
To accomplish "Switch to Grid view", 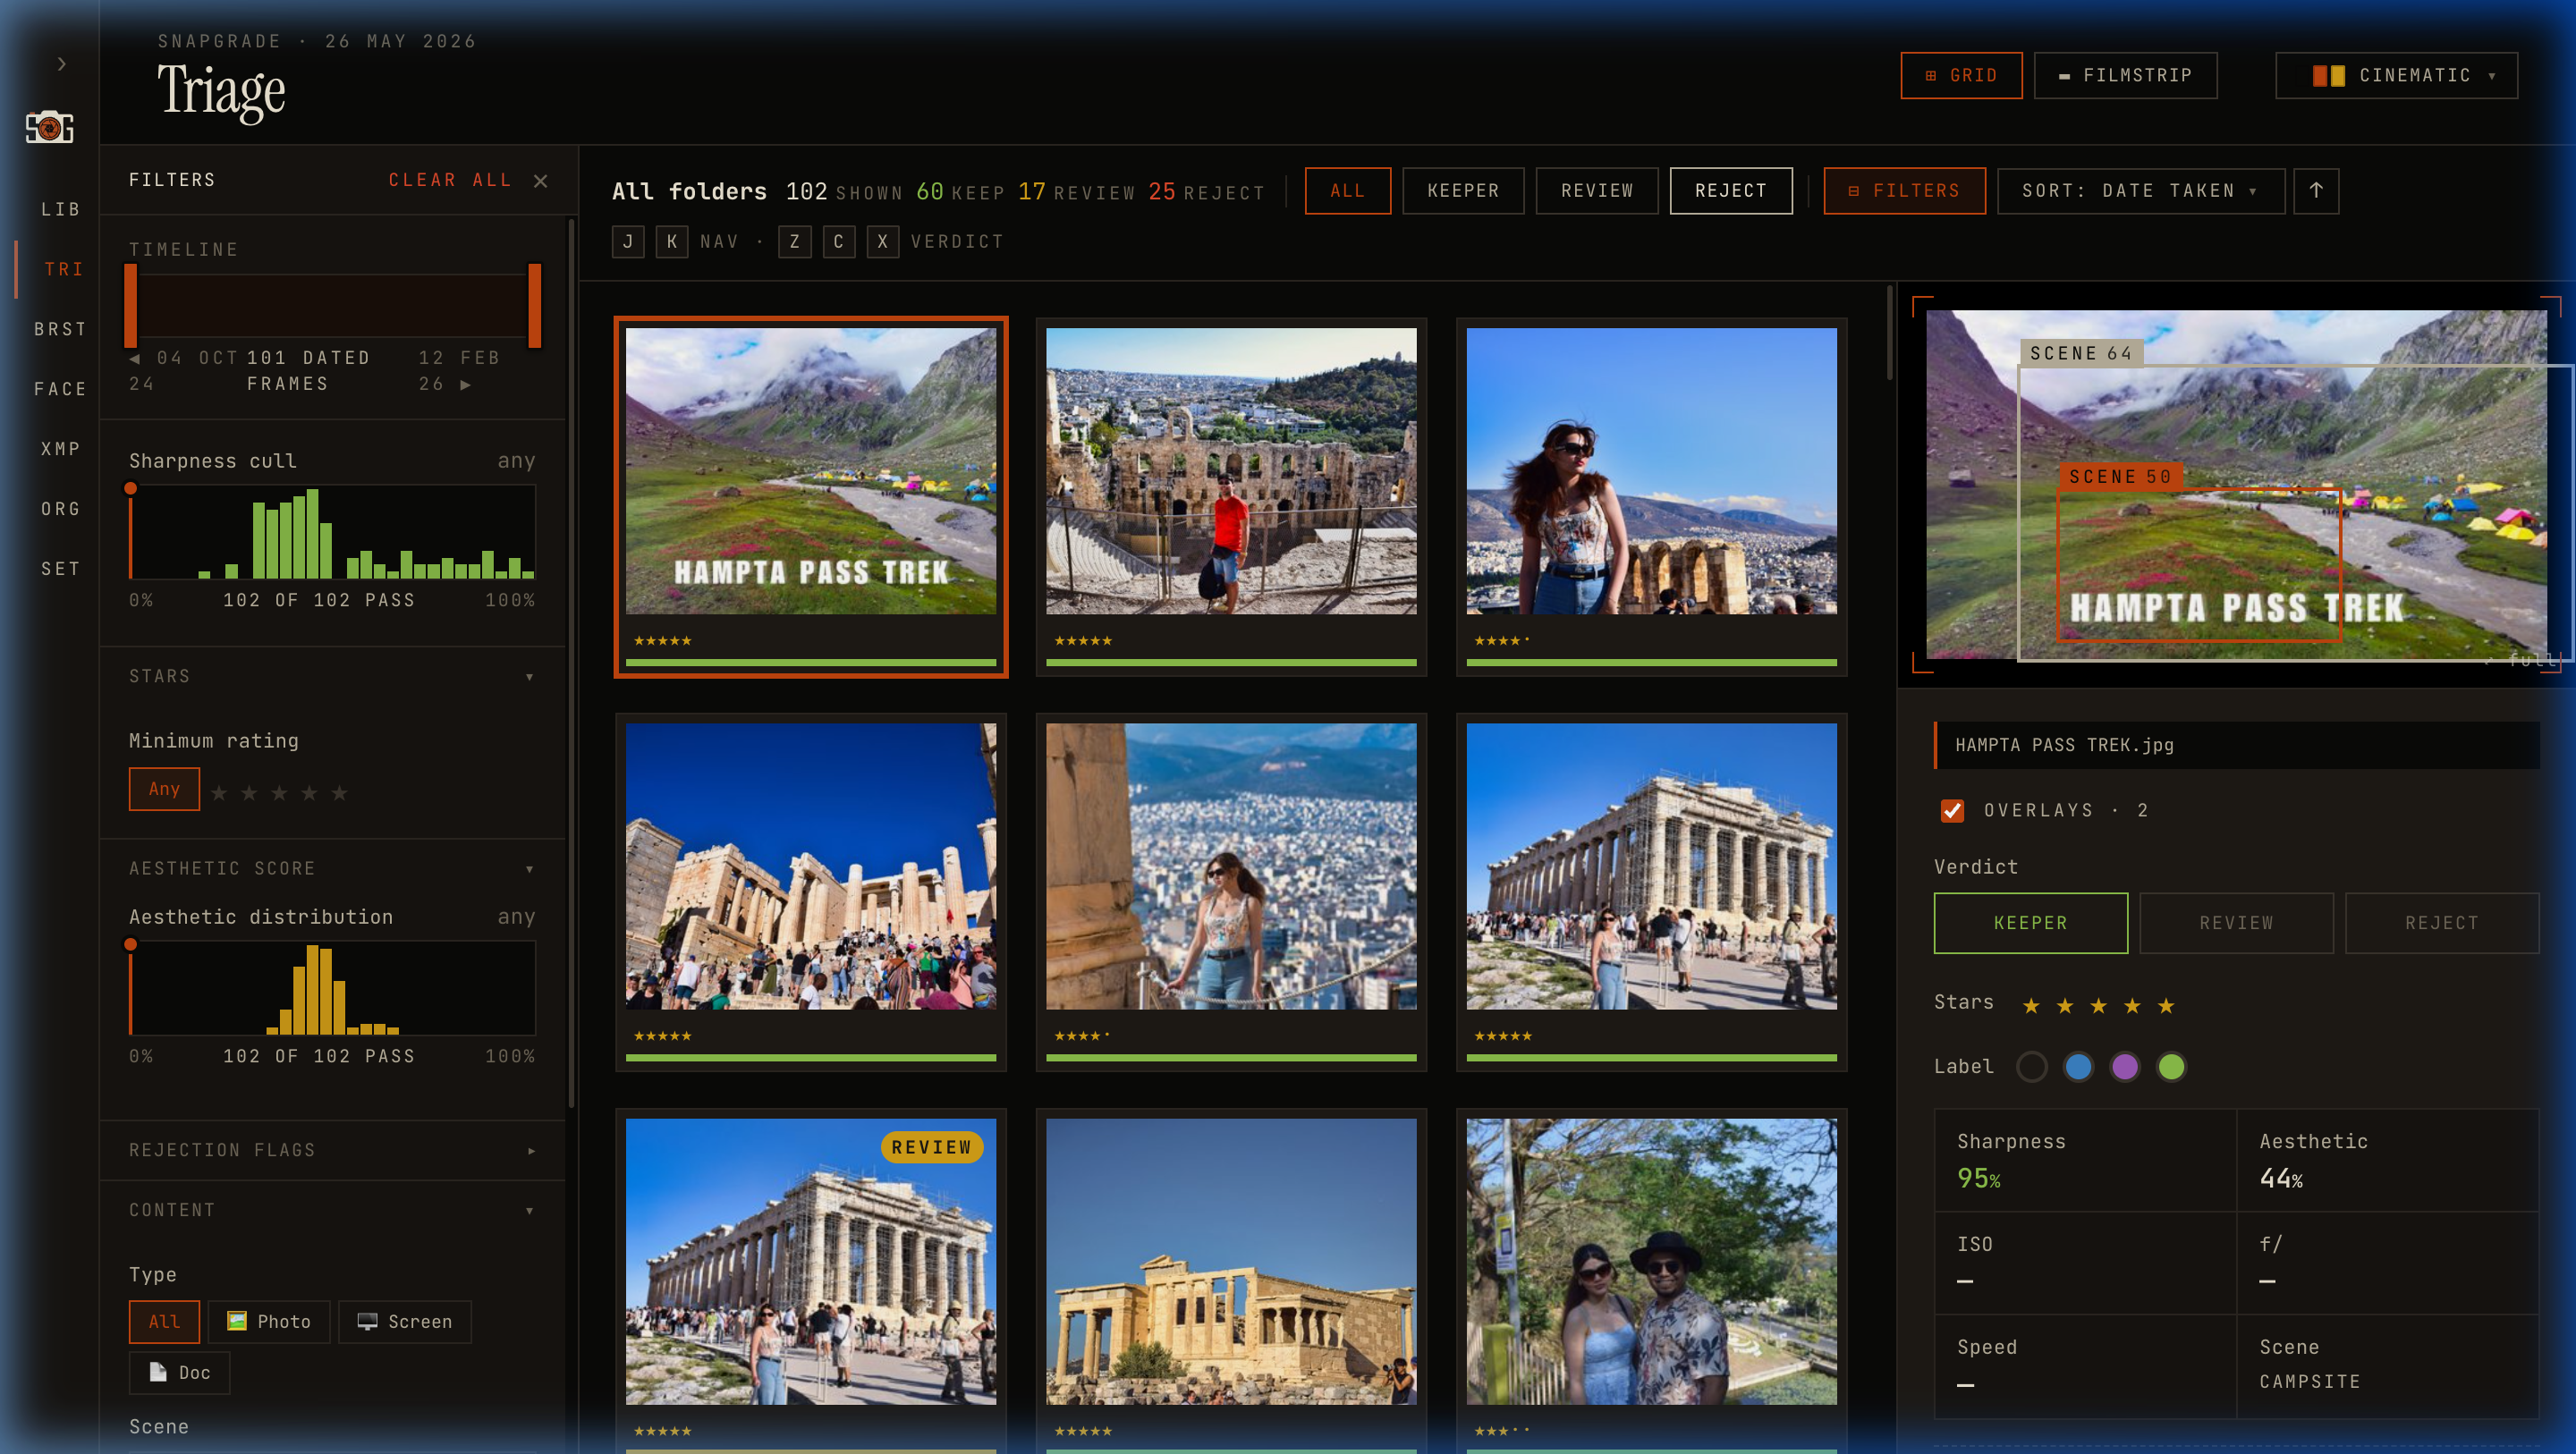I will tap(1961, 76).
